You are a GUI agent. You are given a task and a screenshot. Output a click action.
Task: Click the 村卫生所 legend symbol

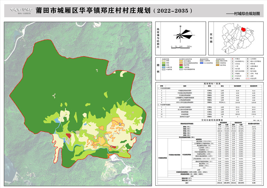232,76
